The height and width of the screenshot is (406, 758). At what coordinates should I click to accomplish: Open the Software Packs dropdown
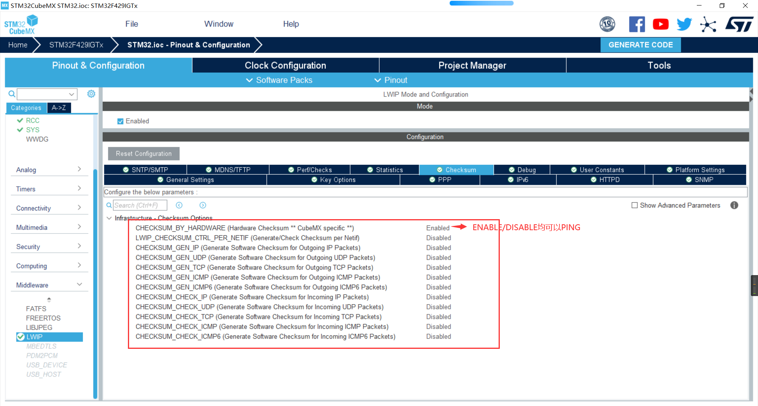click(279, 80)
